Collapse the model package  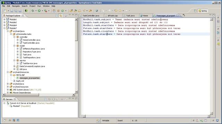pyautogui.click(x=14, y=46)
